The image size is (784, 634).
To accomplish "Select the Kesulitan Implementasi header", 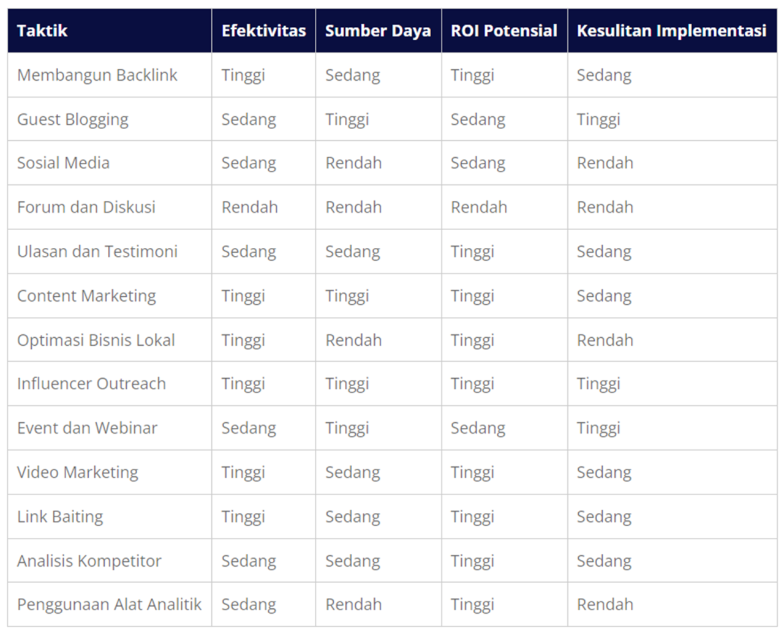I will (x=671, y=31).
